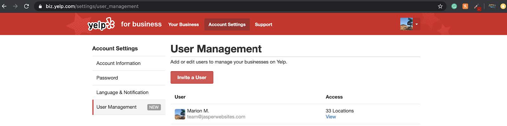Open the yellow circle extension icon
Image resolution: width=507 pixels, height=126 pixels.
click(503, 6)
